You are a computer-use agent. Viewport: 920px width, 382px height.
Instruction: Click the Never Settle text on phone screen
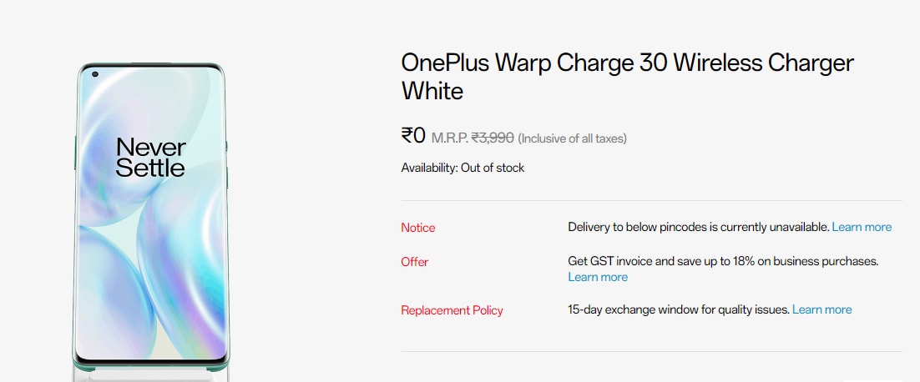coord(150,158)
